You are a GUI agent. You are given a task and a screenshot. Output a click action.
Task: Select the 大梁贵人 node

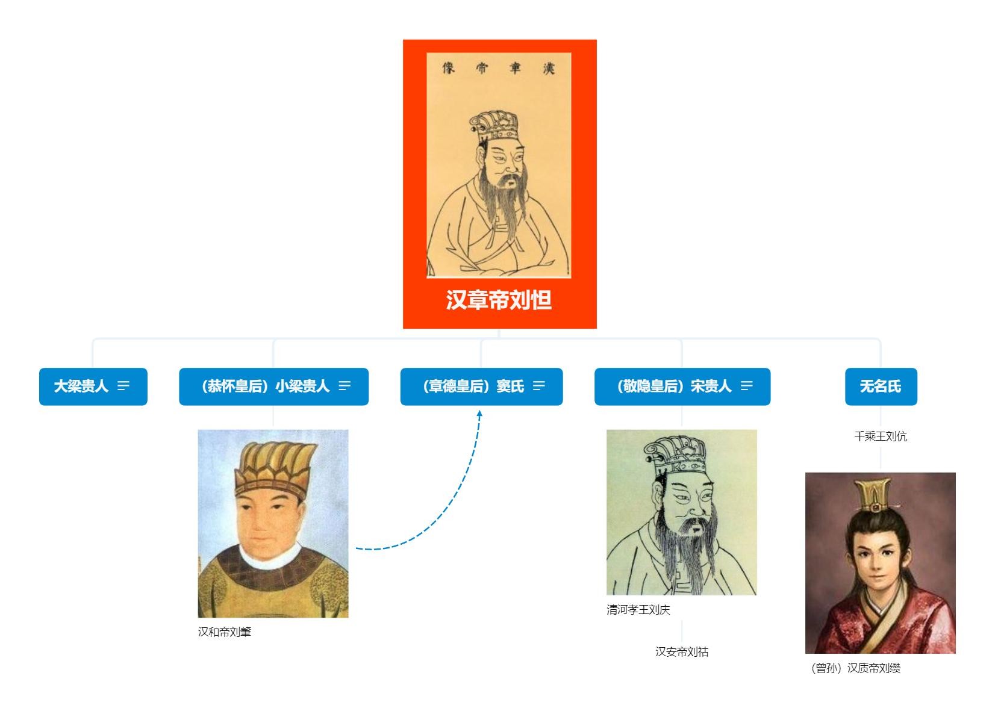point(93,386)
